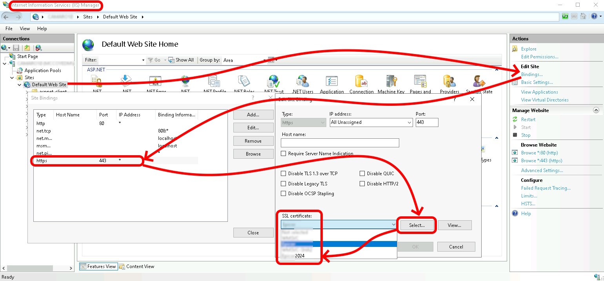Open the Pages and Controls feature icon
The width and height of the screenshot is (604, 281).
point(420,80)
